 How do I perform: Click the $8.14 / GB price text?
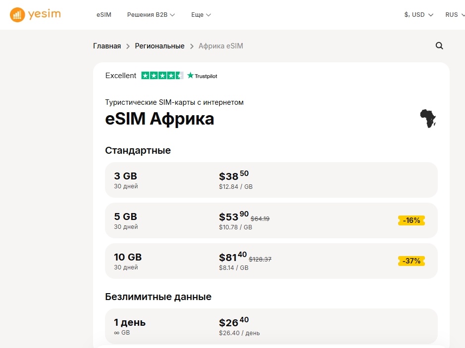(x=234, y=268)
